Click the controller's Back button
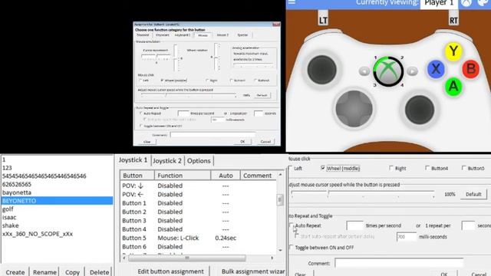 (364, 71)
